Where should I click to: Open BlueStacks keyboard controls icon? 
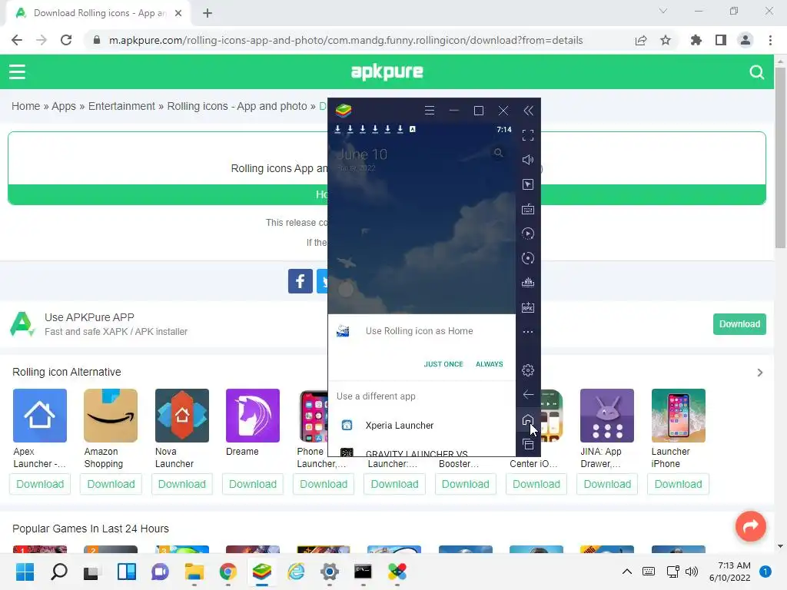[527, 209]
